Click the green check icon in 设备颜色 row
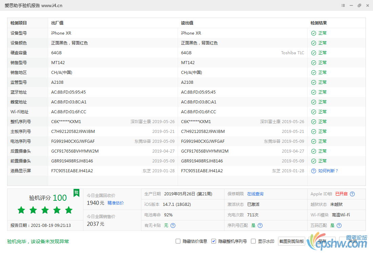Image resolution: width=373 pixels, height=254 pixels. (x=314, y=43)
